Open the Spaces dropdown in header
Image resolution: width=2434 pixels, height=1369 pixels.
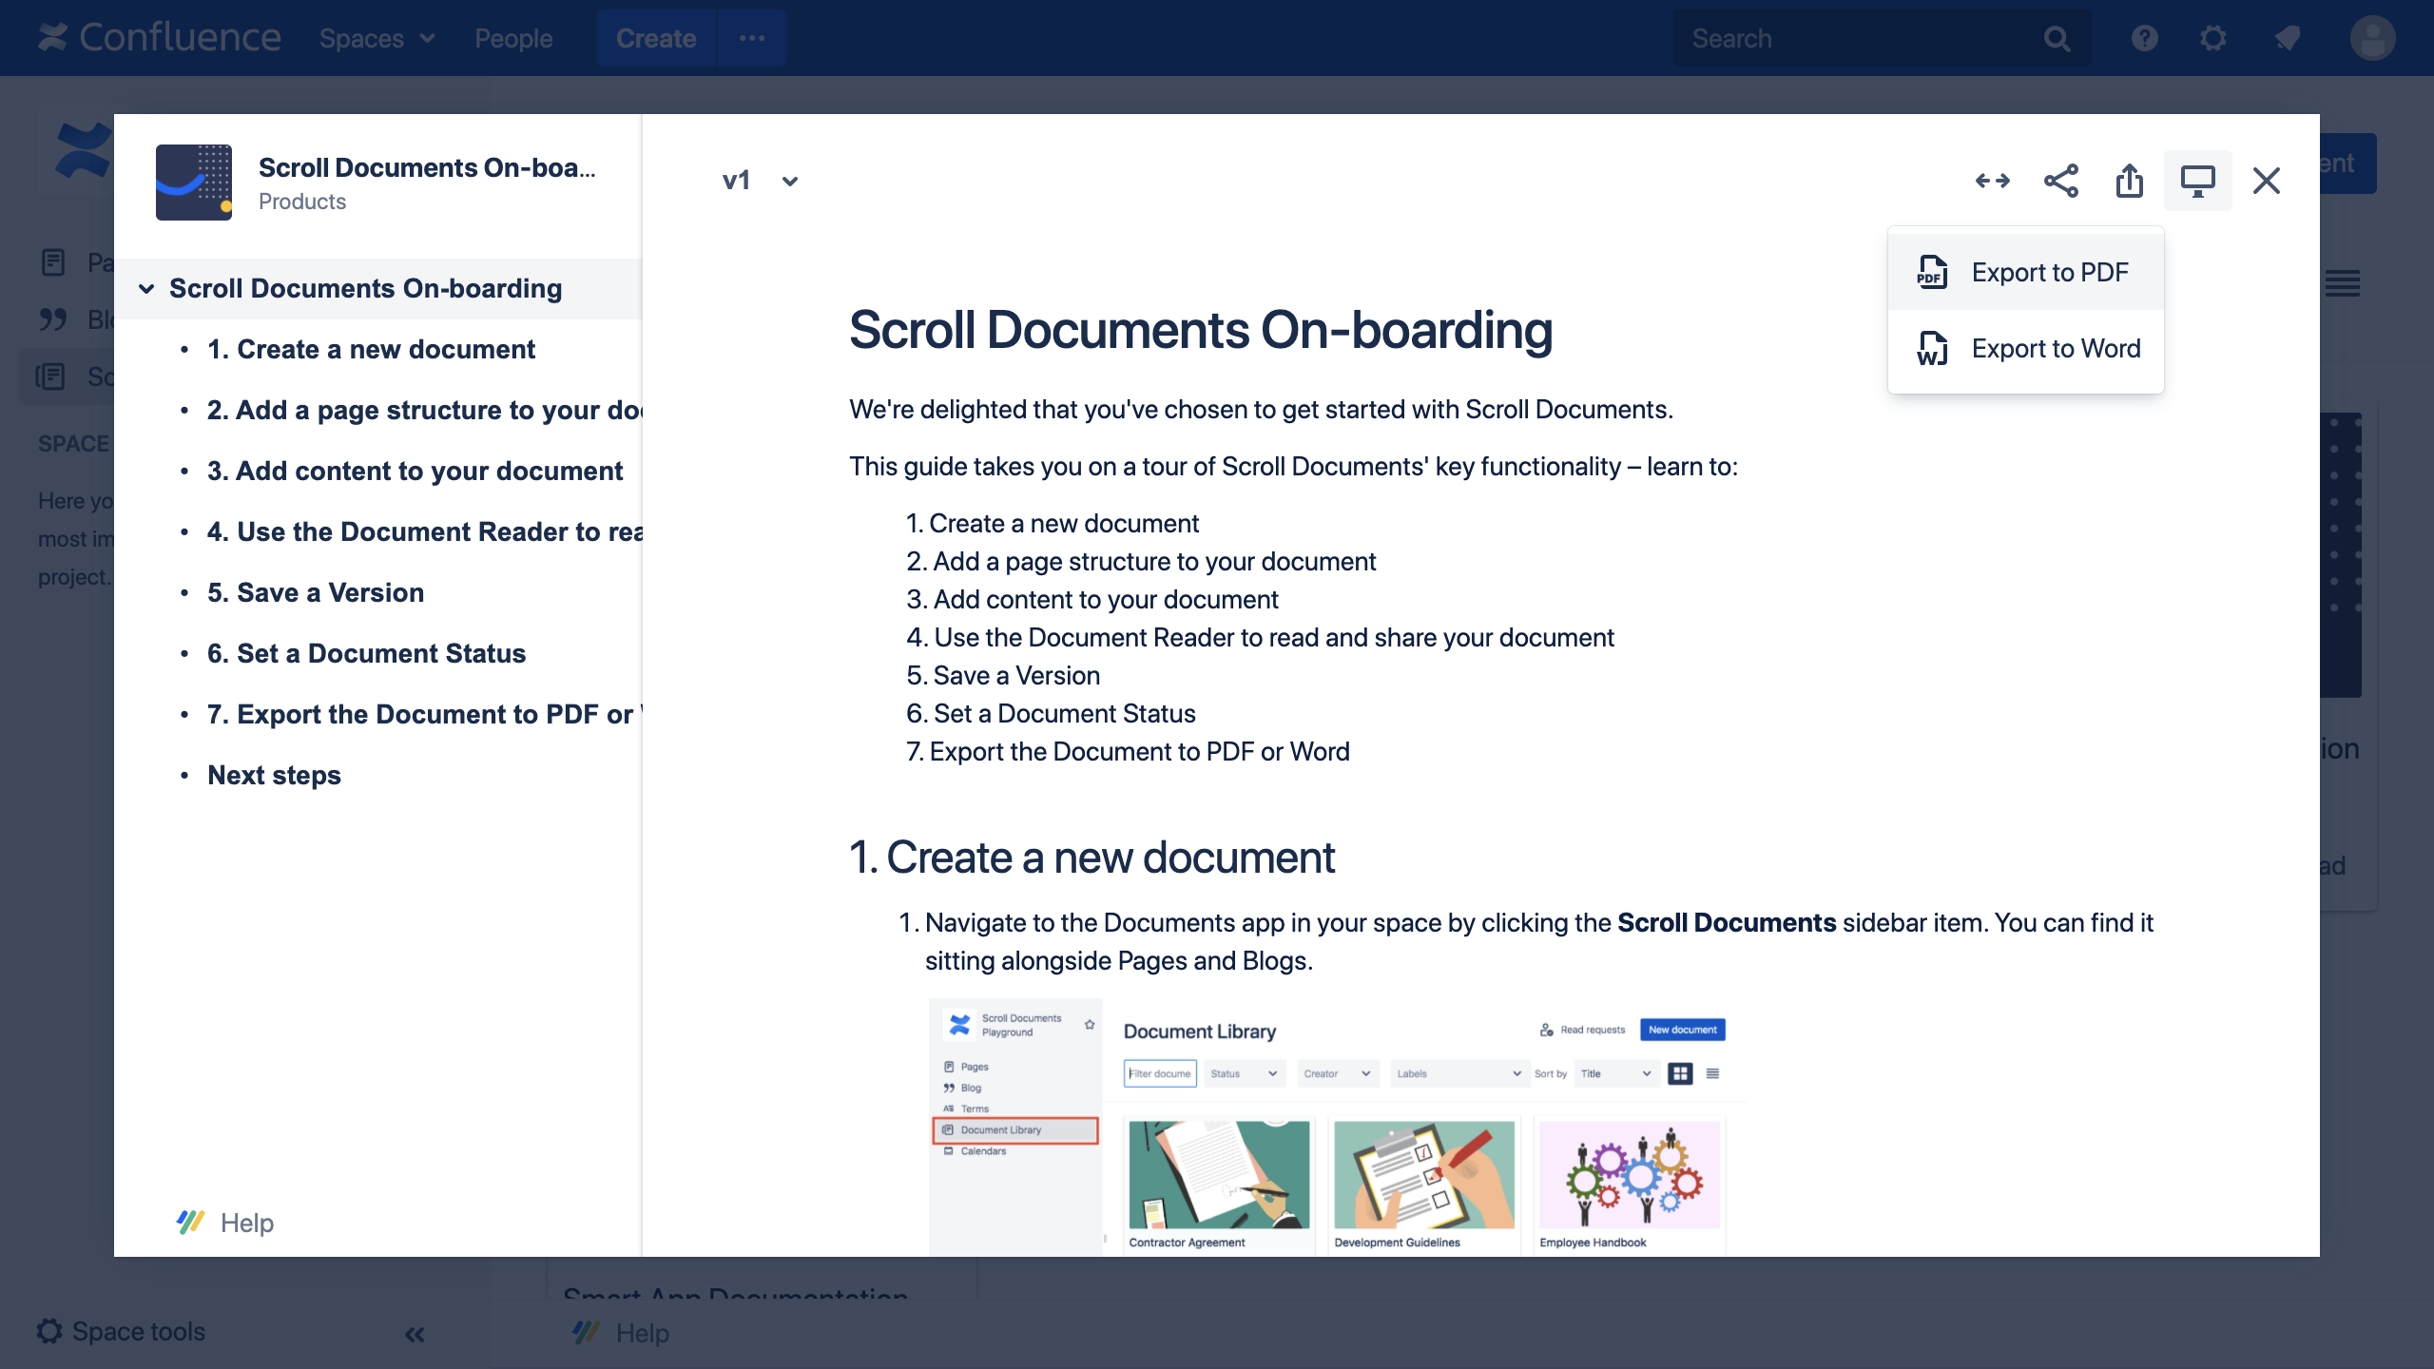(x=377, y=38)
